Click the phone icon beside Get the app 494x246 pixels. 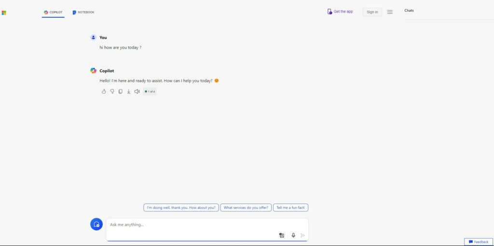(x=329, y=12)
